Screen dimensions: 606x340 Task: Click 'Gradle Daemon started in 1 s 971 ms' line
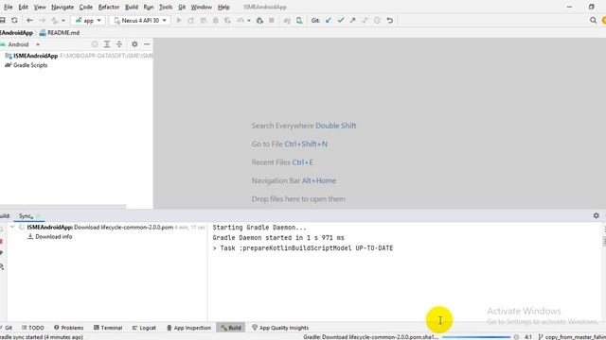click(278, 238)
